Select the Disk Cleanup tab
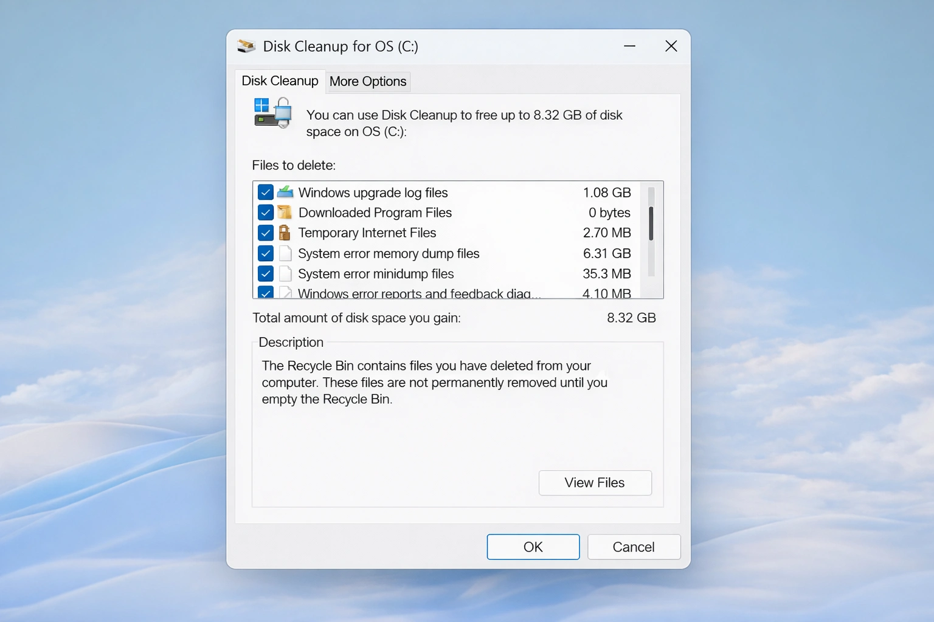 280,80
